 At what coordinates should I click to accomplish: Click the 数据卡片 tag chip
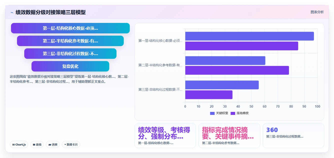pyautogui.click(x=71, y=145)
